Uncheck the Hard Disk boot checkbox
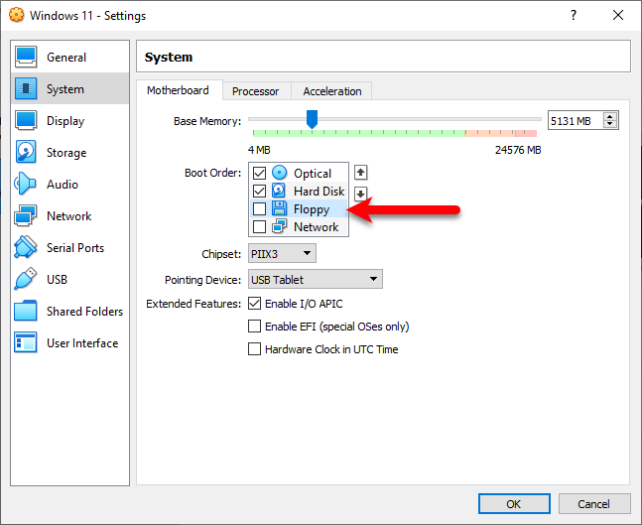The image size is (642, 525). (x=259, y=191)
